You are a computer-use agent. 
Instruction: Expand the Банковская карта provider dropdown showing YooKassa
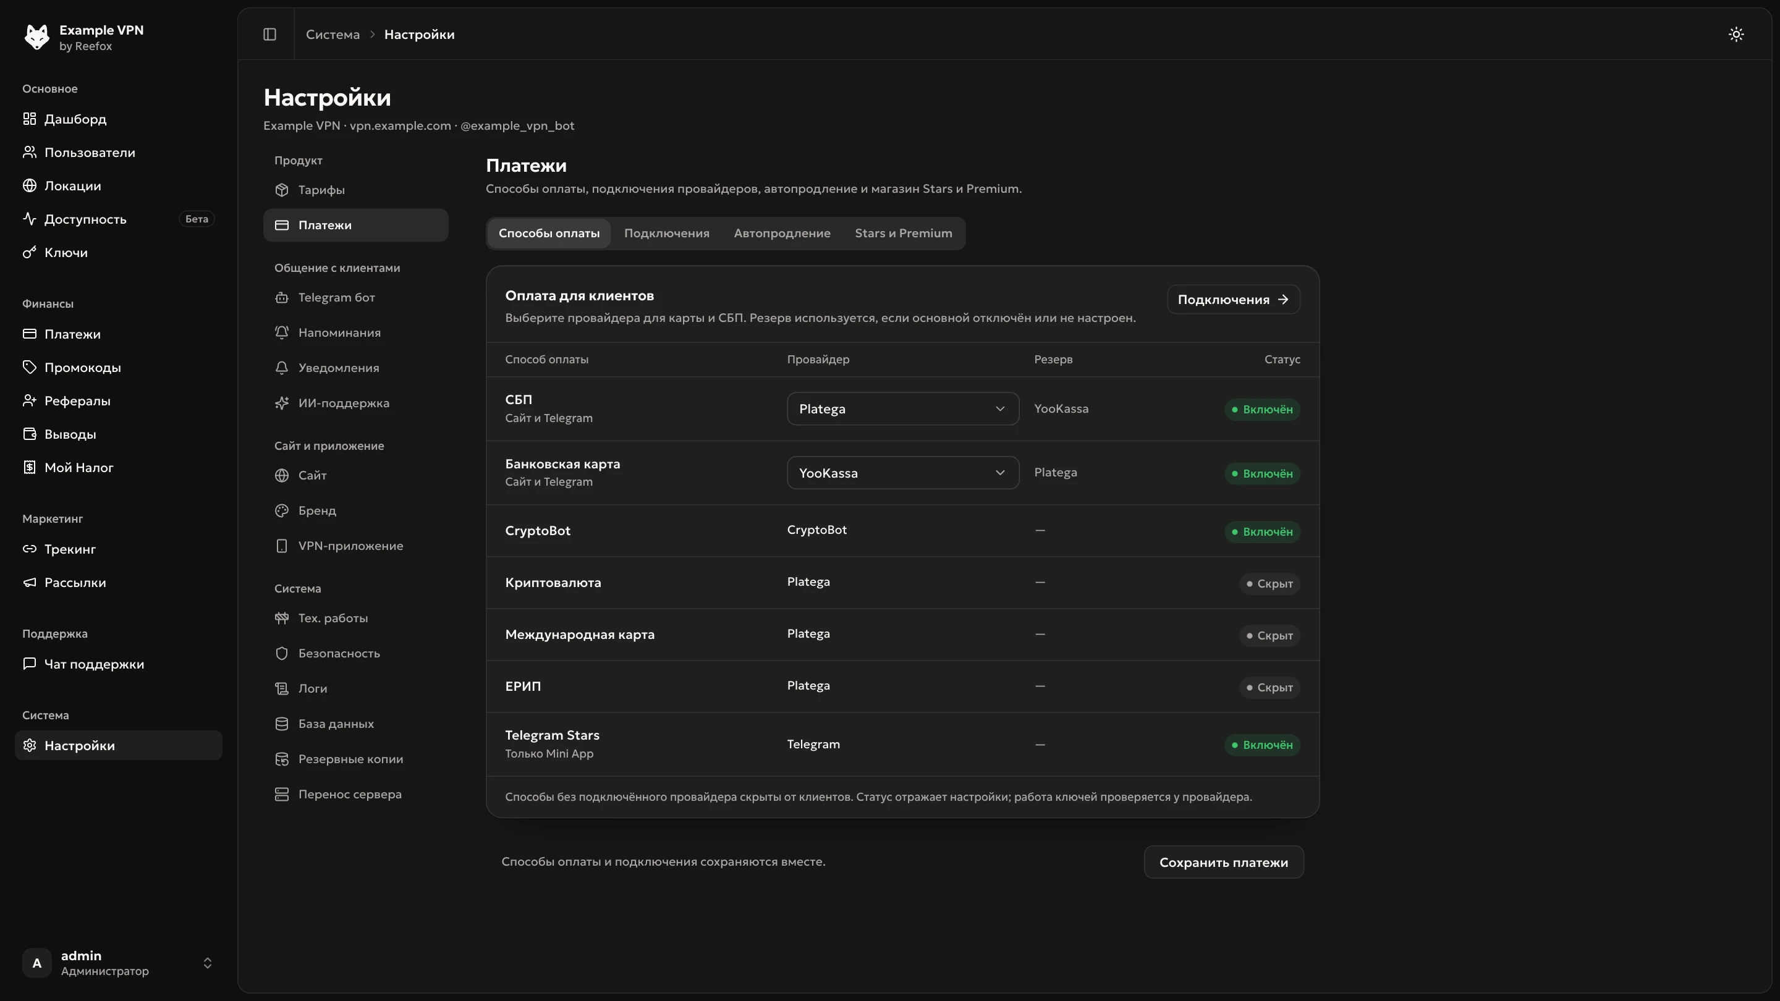click(902, 473)
